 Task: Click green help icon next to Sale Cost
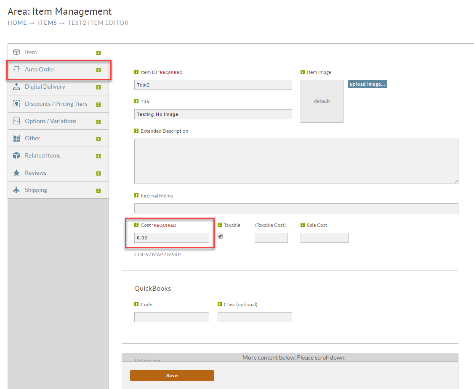click(x=303, y=224)
